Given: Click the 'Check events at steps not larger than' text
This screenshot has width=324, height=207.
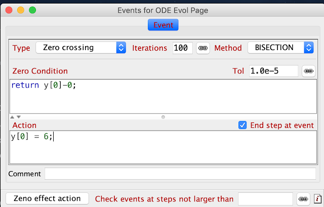Looking at the screenshot, I should (164, 199).
